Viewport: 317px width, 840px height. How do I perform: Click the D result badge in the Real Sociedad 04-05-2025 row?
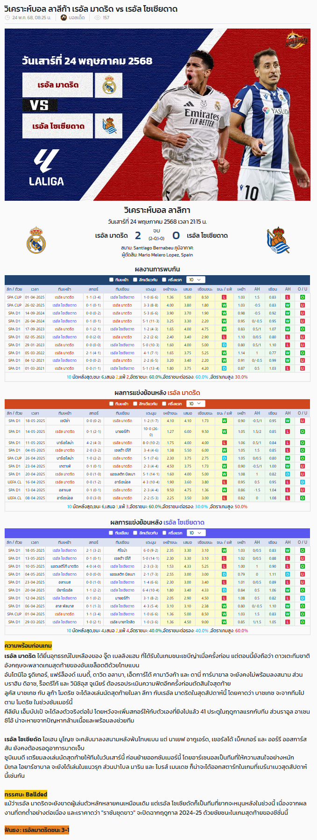click(x=224, y=574)
